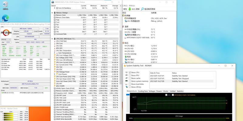The image size is (243, 121).
Task: Open the Recycle Bin desktop icon
Action: (x=5, y=5)
